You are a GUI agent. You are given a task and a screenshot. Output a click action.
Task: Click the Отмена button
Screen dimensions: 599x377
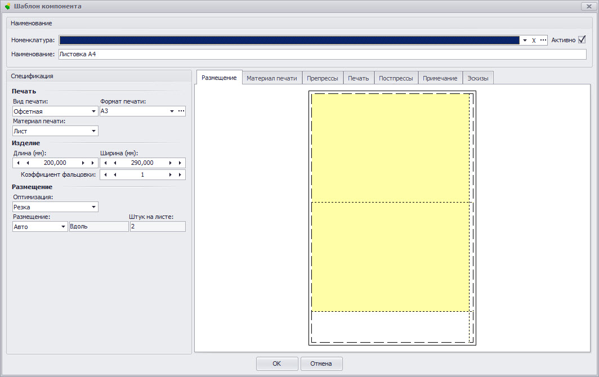(321, 363)
